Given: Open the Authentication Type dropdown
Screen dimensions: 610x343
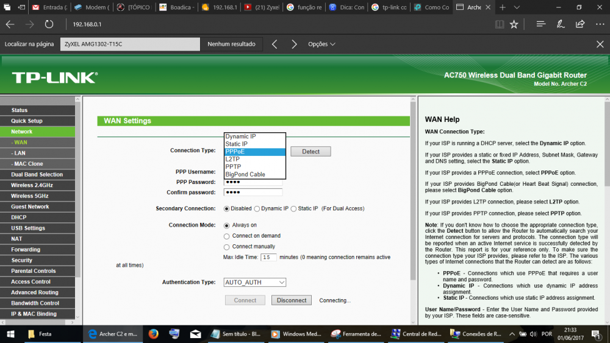Looking at the screenshot, I should tap(255, 283).
